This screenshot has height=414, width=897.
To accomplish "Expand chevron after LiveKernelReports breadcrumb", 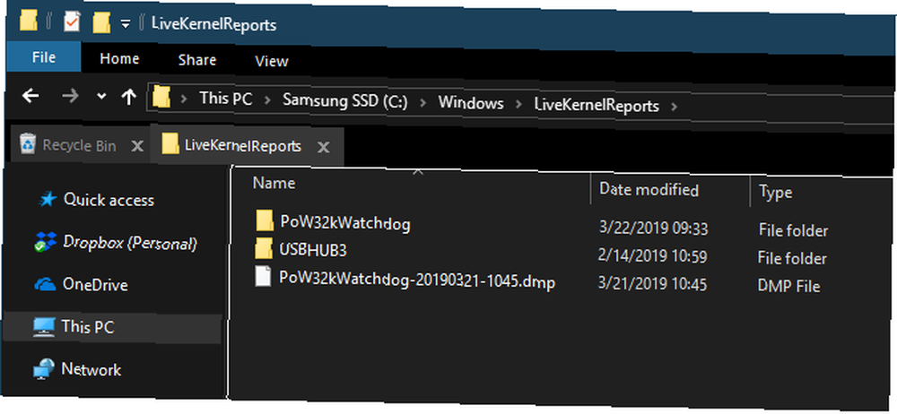I will pos(674,107).
